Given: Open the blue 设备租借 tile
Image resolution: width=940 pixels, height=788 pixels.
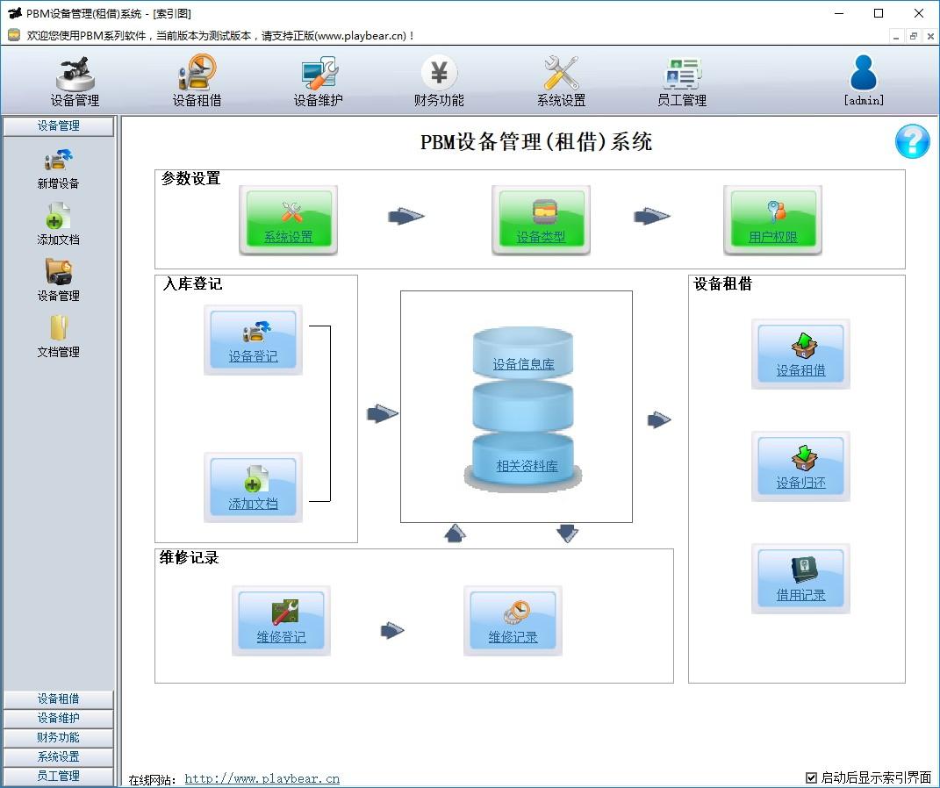Looking at the screenshot, I should point(801,355).
